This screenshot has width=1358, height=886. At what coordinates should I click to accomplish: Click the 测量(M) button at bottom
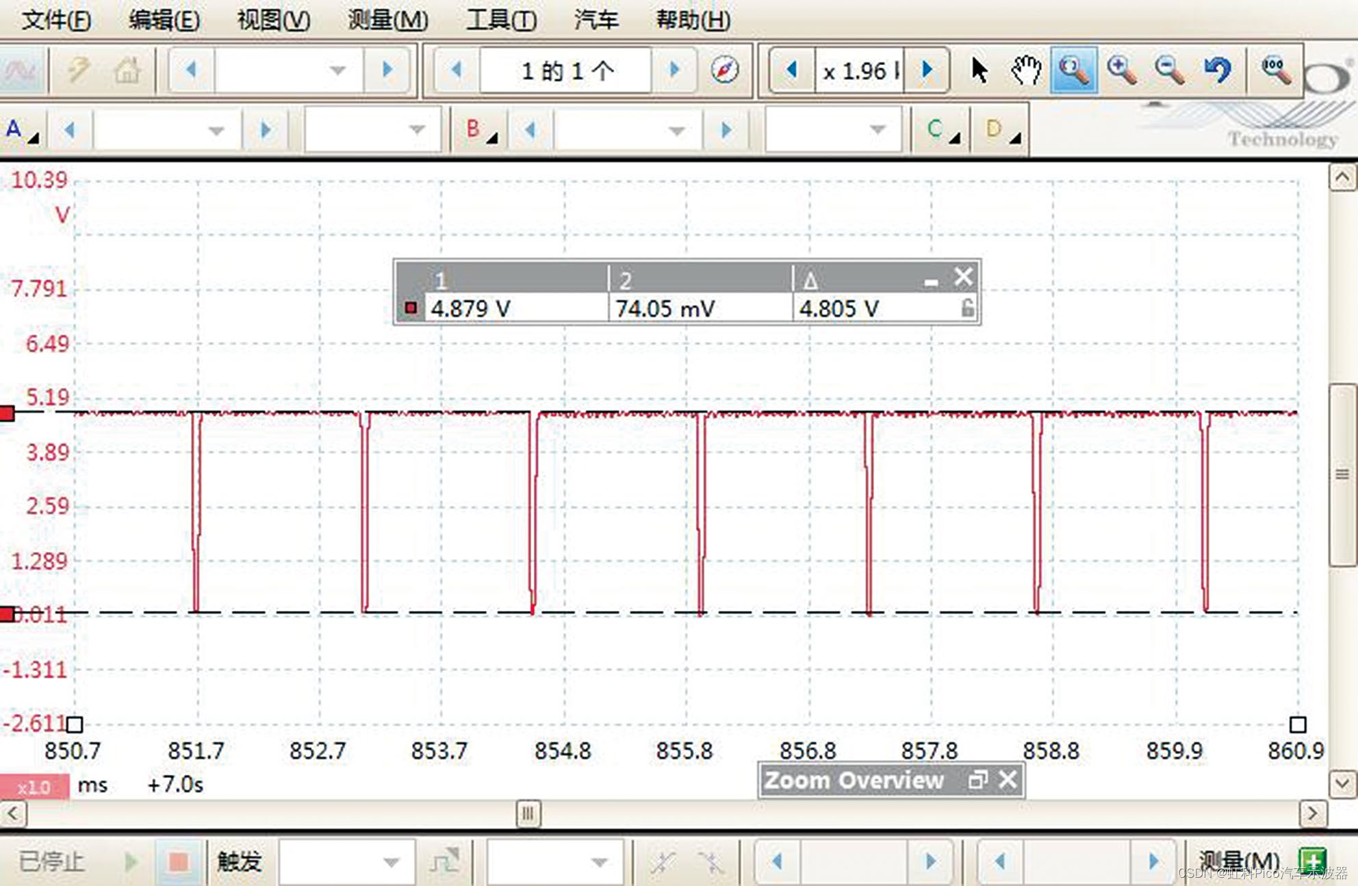(1239, 861)
